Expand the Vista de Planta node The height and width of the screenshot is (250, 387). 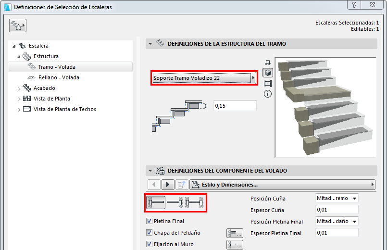click(19, 99)
